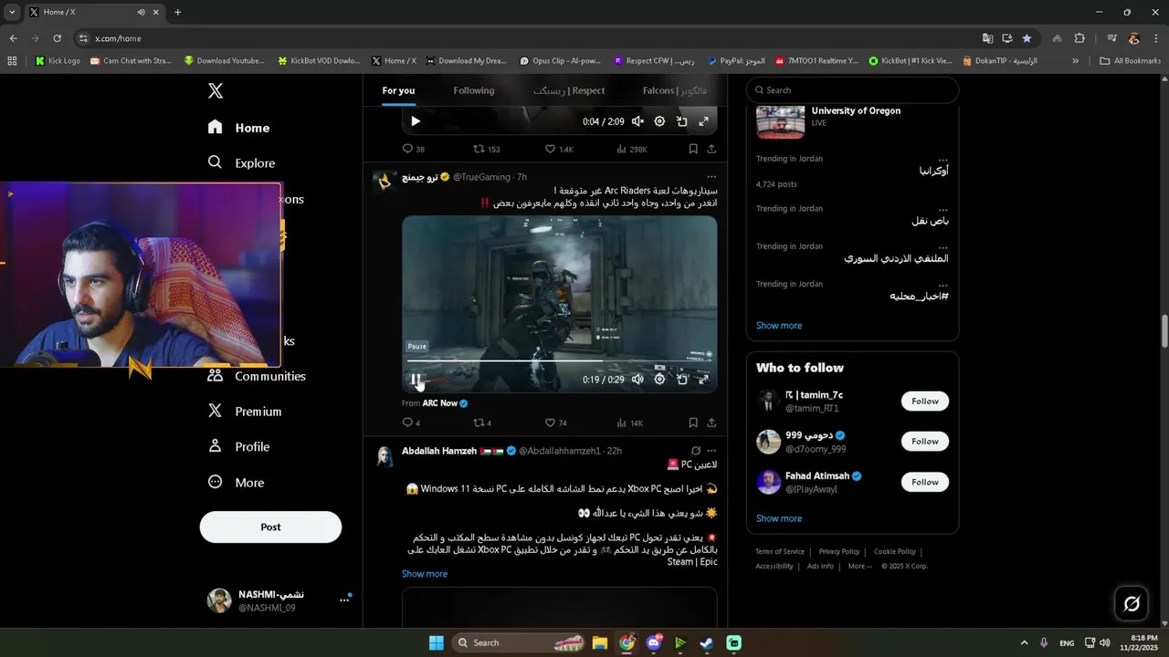This screenshot has height=657, width=1169.
Task: Open File Explorer from the taskbar
Action: [x=600, y=642]
